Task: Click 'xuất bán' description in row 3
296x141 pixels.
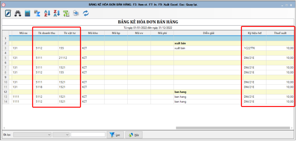Action: pyautogui.click(x=208, y=48)
